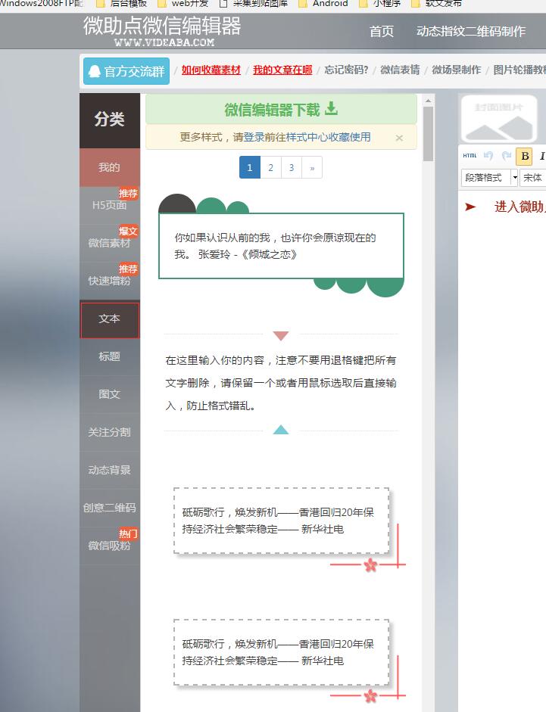Click the undo arrow in editor toolbar
The height and width of the screenshot is (712, 546).
[488, 156]
